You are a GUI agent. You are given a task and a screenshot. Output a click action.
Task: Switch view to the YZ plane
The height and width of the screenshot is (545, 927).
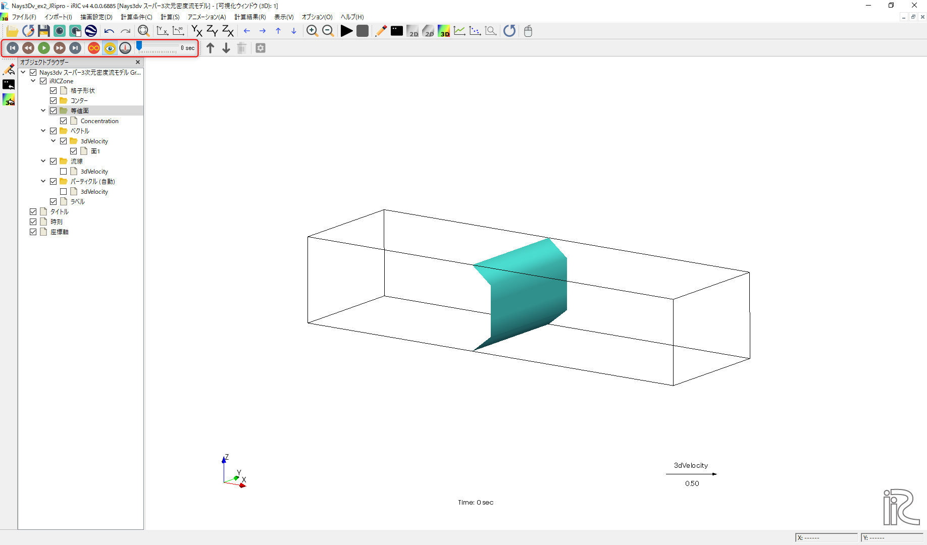point(212,31)
